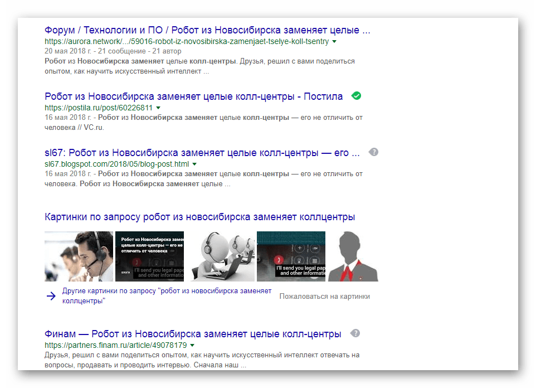Click Пожаловаться на картинки link
The image size is (536, 388).
pos(325,297)
